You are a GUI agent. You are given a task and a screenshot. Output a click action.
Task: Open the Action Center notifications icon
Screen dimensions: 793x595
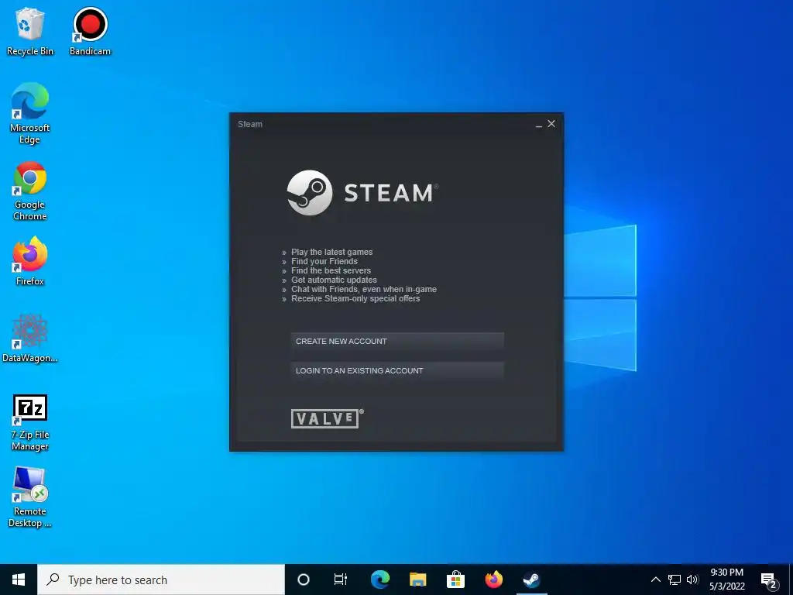point(769,580)
